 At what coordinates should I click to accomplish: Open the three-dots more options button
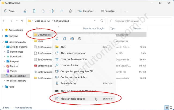126,11
